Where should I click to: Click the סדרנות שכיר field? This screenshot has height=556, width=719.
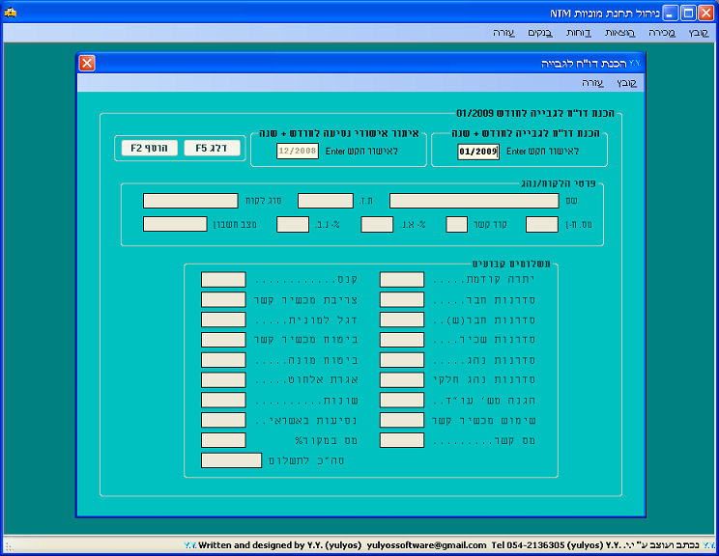(x=402, y=340)
